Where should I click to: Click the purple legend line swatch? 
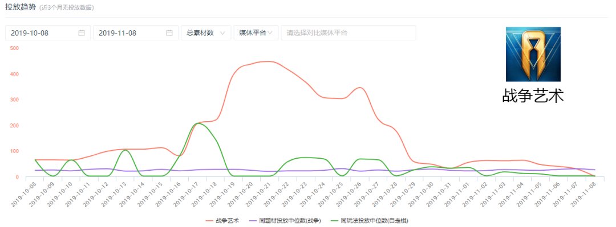pos(253,221)
